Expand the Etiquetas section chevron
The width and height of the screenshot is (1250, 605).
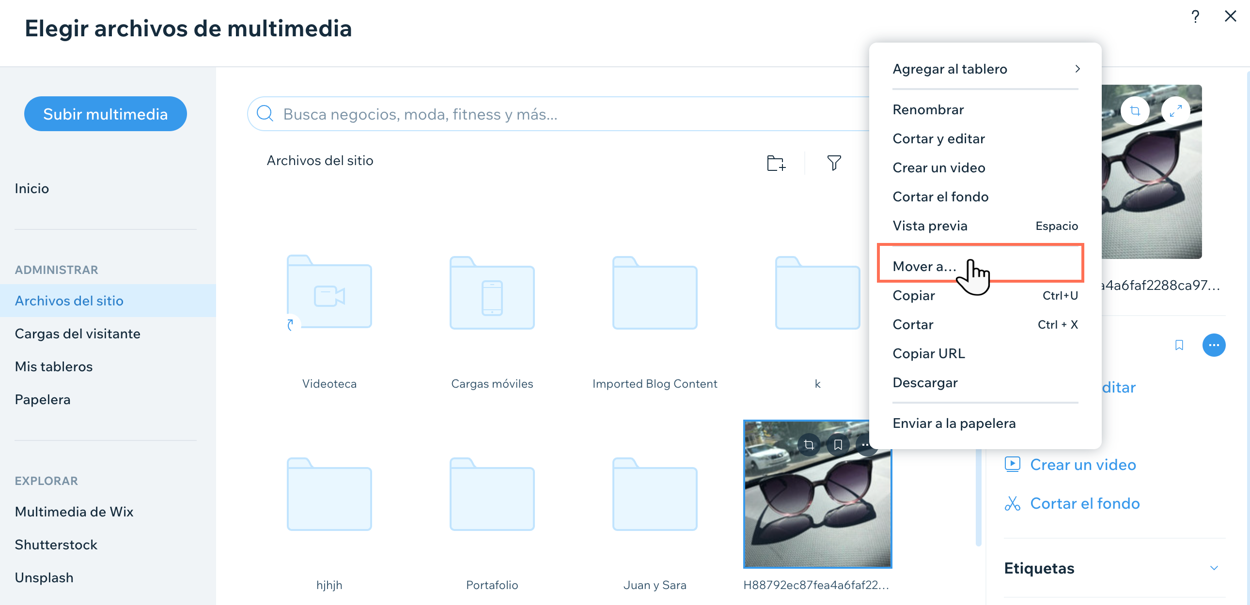point(1214,568)
